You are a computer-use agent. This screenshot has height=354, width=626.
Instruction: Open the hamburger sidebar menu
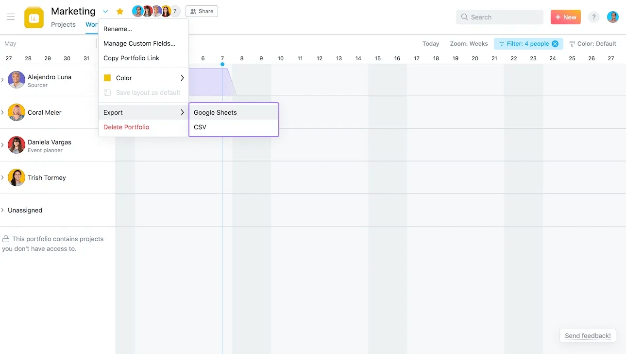point(11,17)
